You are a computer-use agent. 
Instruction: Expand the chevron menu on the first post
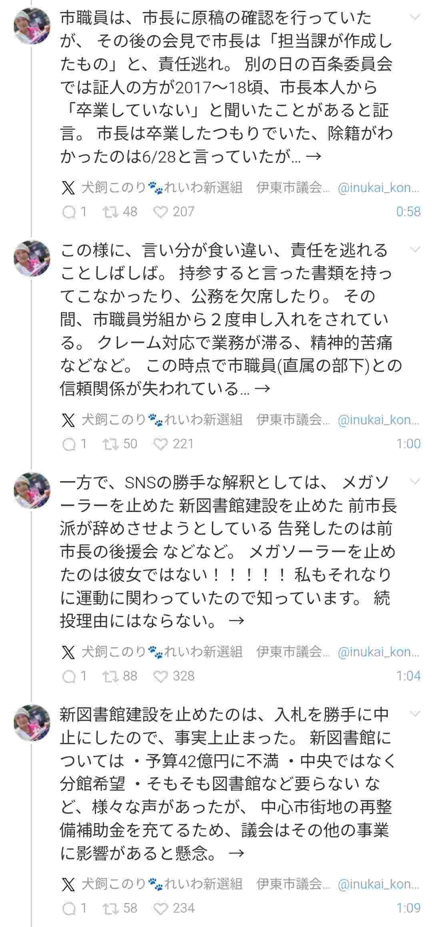(416, 17)
